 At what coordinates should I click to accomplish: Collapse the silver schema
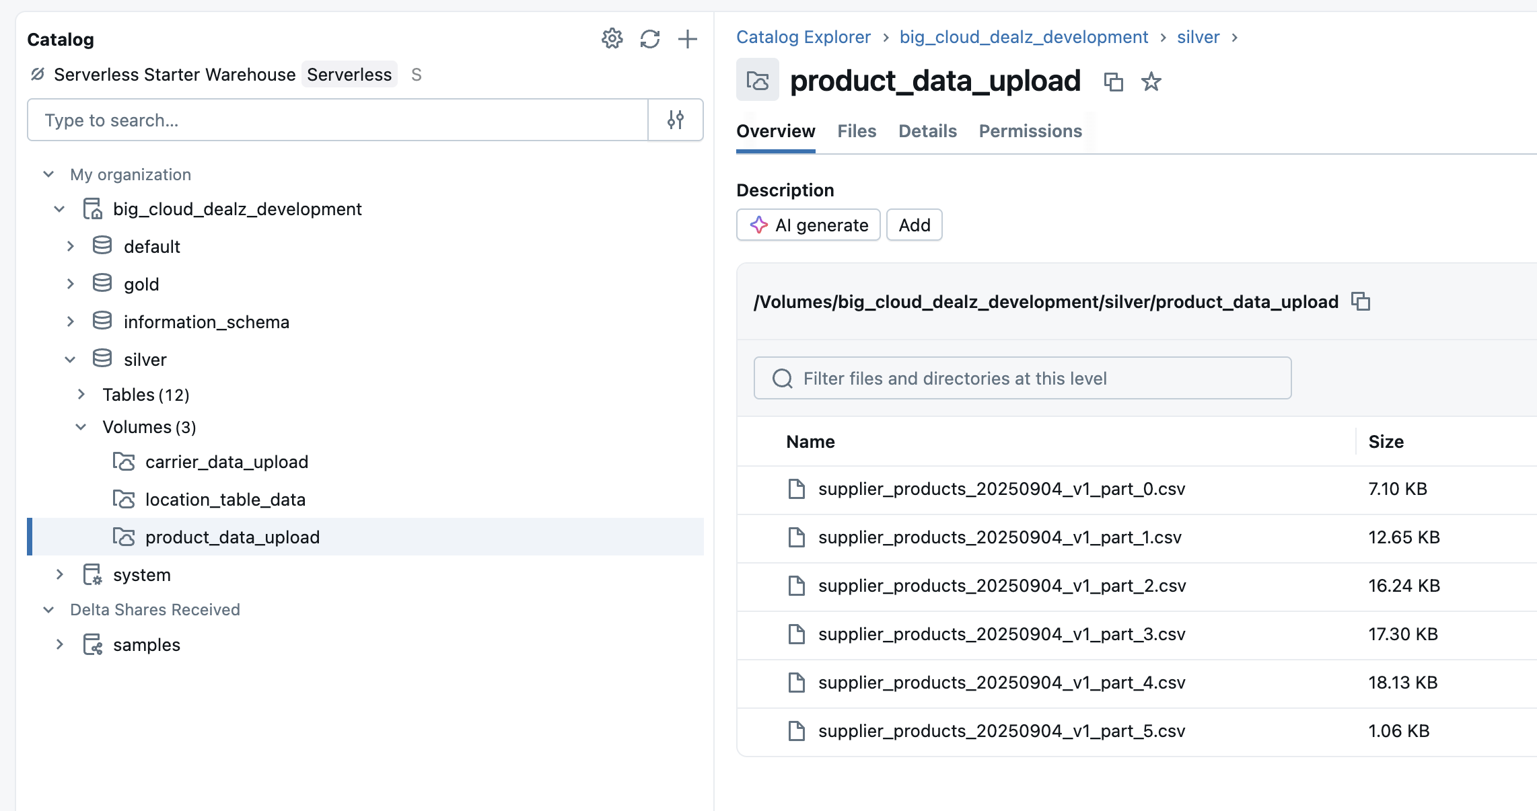point(70,360)
